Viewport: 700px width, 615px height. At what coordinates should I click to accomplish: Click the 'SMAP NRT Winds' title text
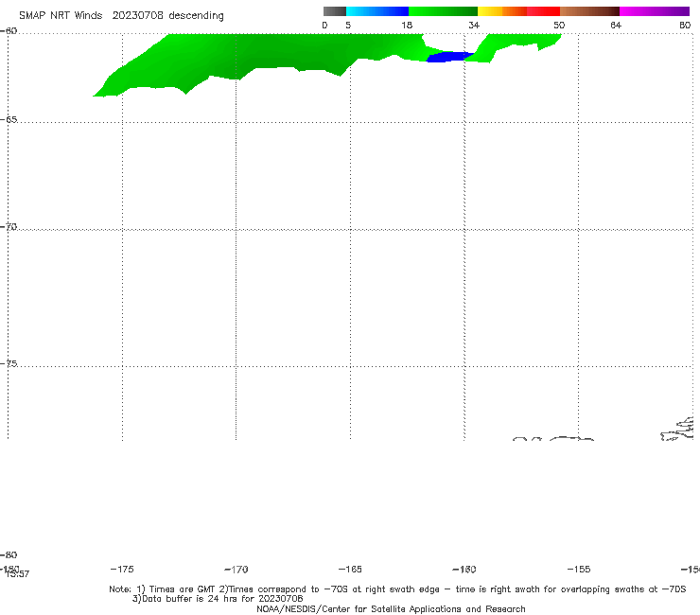coord(61,15)
